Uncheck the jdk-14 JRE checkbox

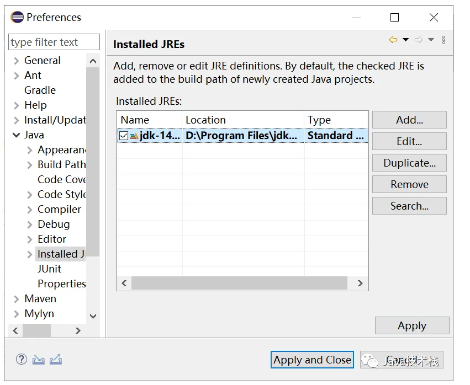click(x=124, y=136)
